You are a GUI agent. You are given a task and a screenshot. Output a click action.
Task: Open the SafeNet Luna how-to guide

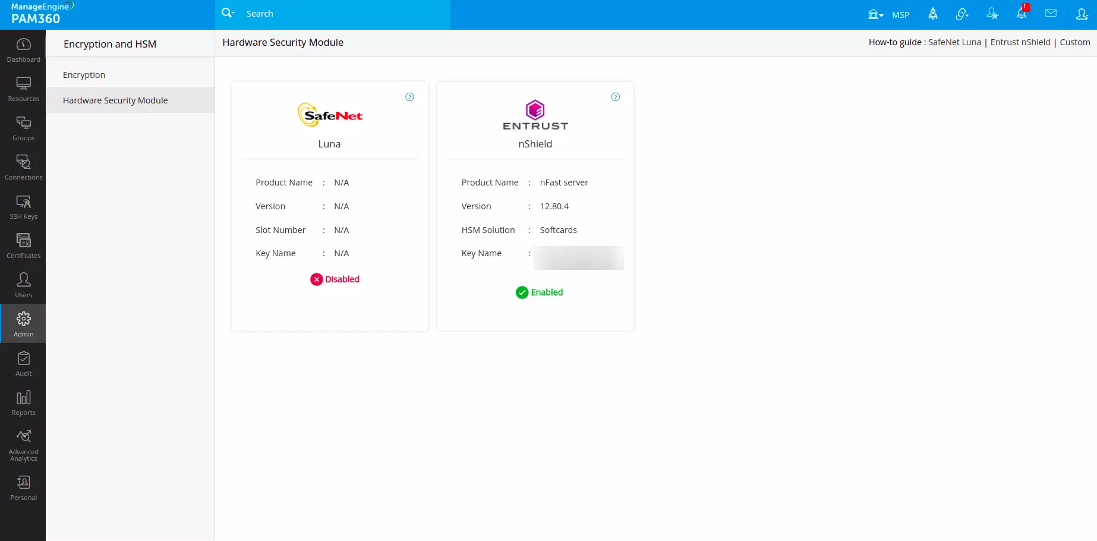(x=954, y=42)
